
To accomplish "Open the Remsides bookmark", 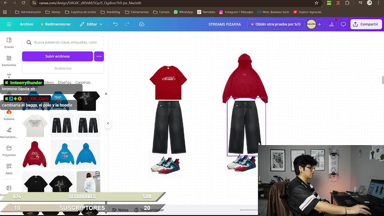I will [206, 12].
